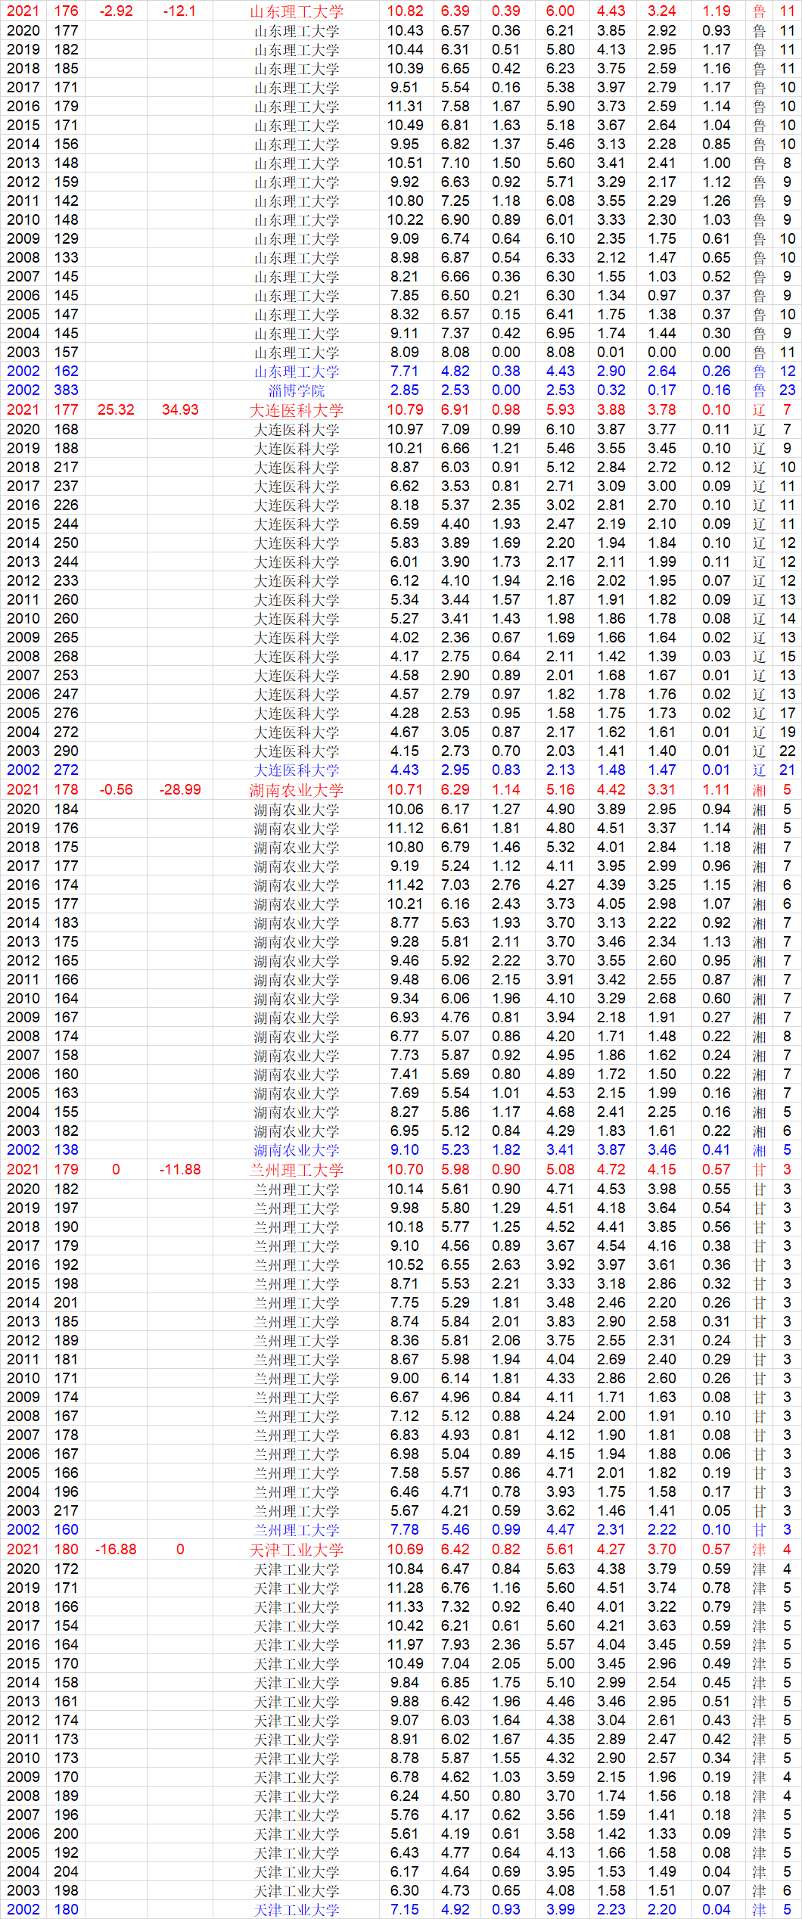Viewport: 802px width, 1919px height.
Task: Select the 34.93 value beside 大连医科大学
Action: pyautogui.click(x=180, y=410)
